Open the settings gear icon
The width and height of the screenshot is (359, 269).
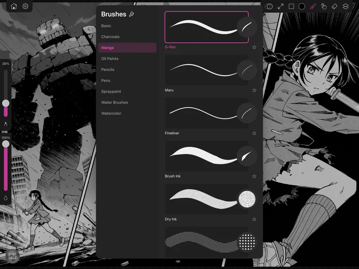(25, 6)
